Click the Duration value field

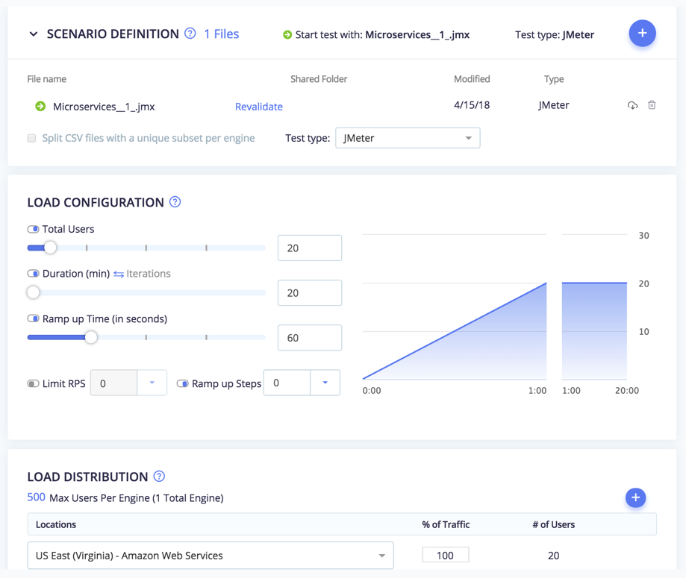pyautogui.click(x=310, y=292)
